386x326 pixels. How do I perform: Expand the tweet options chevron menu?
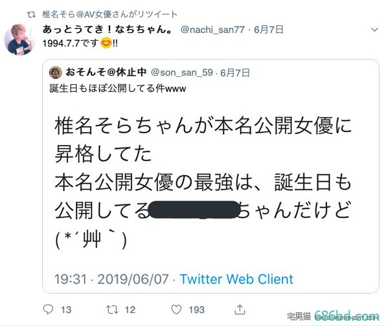(374, 30)
